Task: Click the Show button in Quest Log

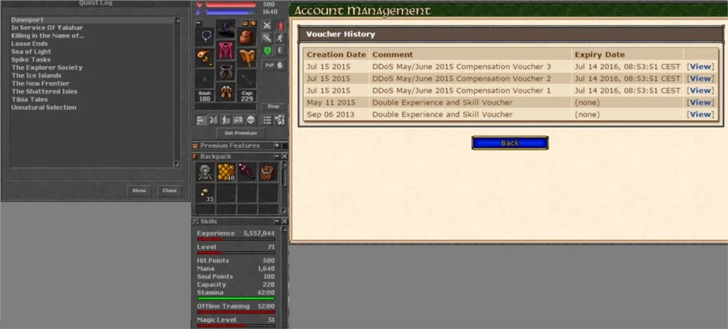Action: [x=139, y=190]
